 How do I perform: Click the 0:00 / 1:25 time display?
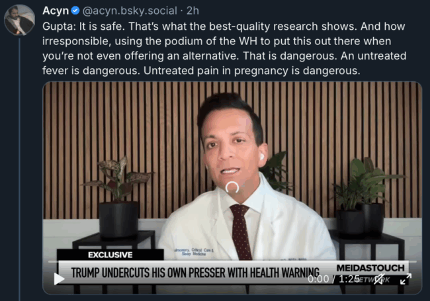(x=333, y=279)
